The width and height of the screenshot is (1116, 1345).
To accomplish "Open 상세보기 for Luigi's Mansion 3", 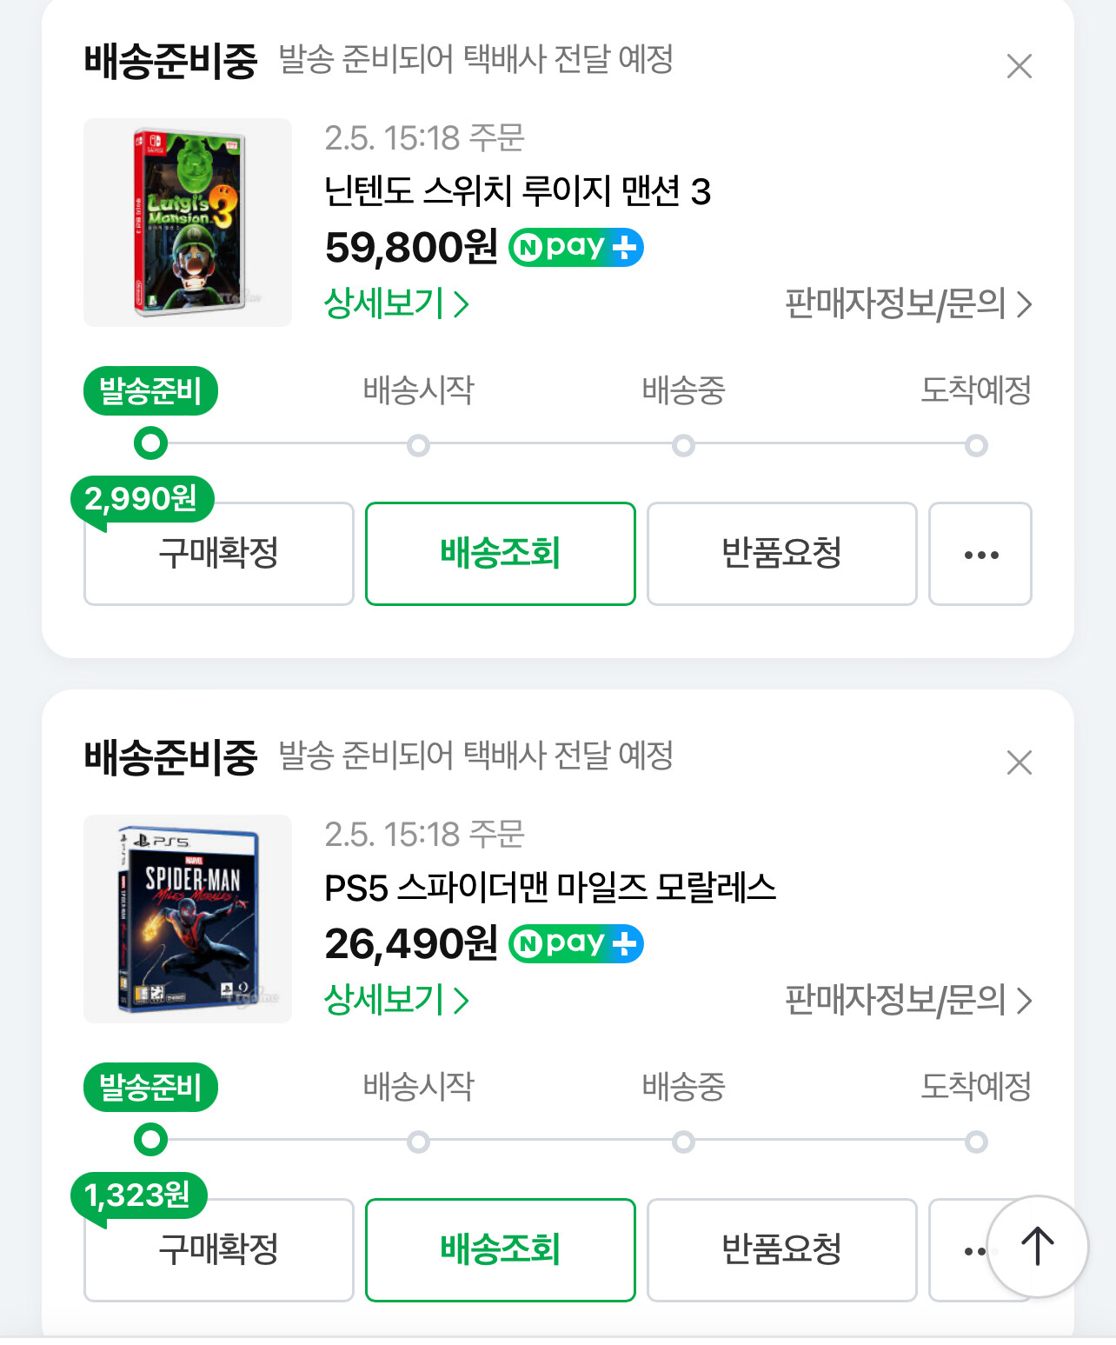I will tap(396, 303).
